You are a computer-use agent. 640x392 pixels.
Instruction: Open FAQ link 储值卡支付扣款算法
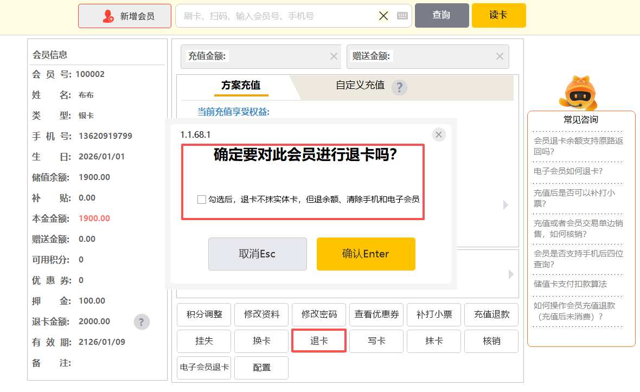click(570, 284)
